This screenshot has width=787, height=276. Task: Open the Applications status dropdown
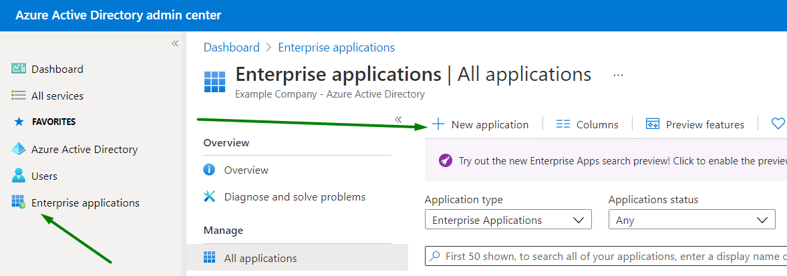pos(691,220)
